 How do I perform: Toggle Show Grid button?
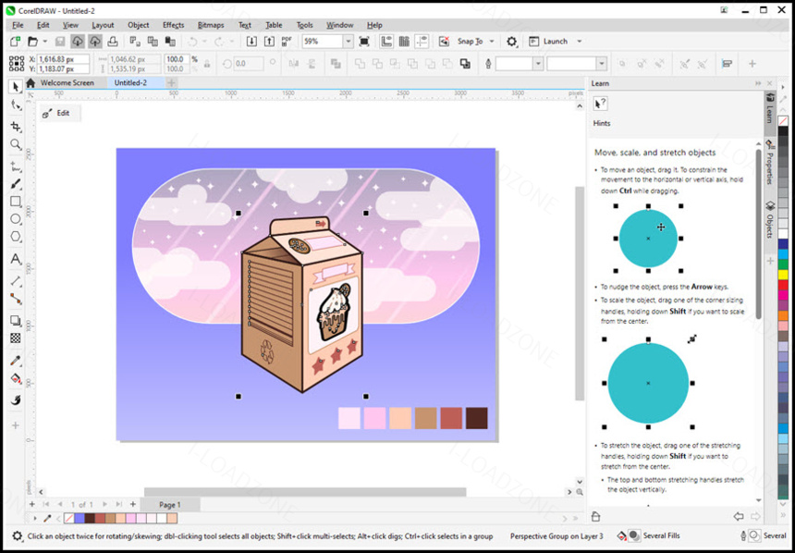coord(404,41)
